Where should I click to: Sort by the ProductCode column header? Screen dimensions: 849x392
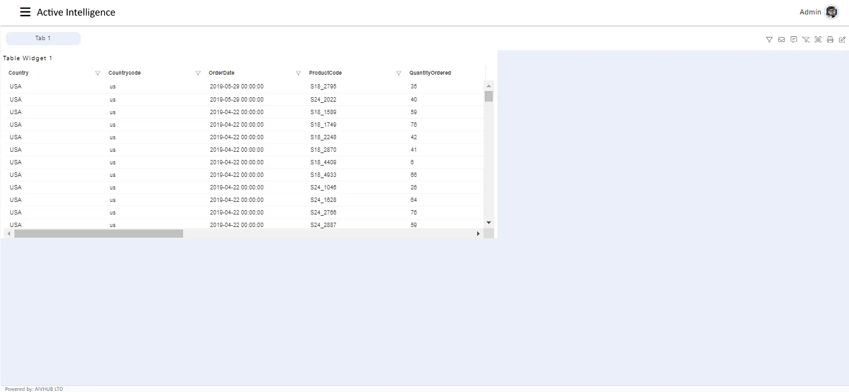point(325,73)
